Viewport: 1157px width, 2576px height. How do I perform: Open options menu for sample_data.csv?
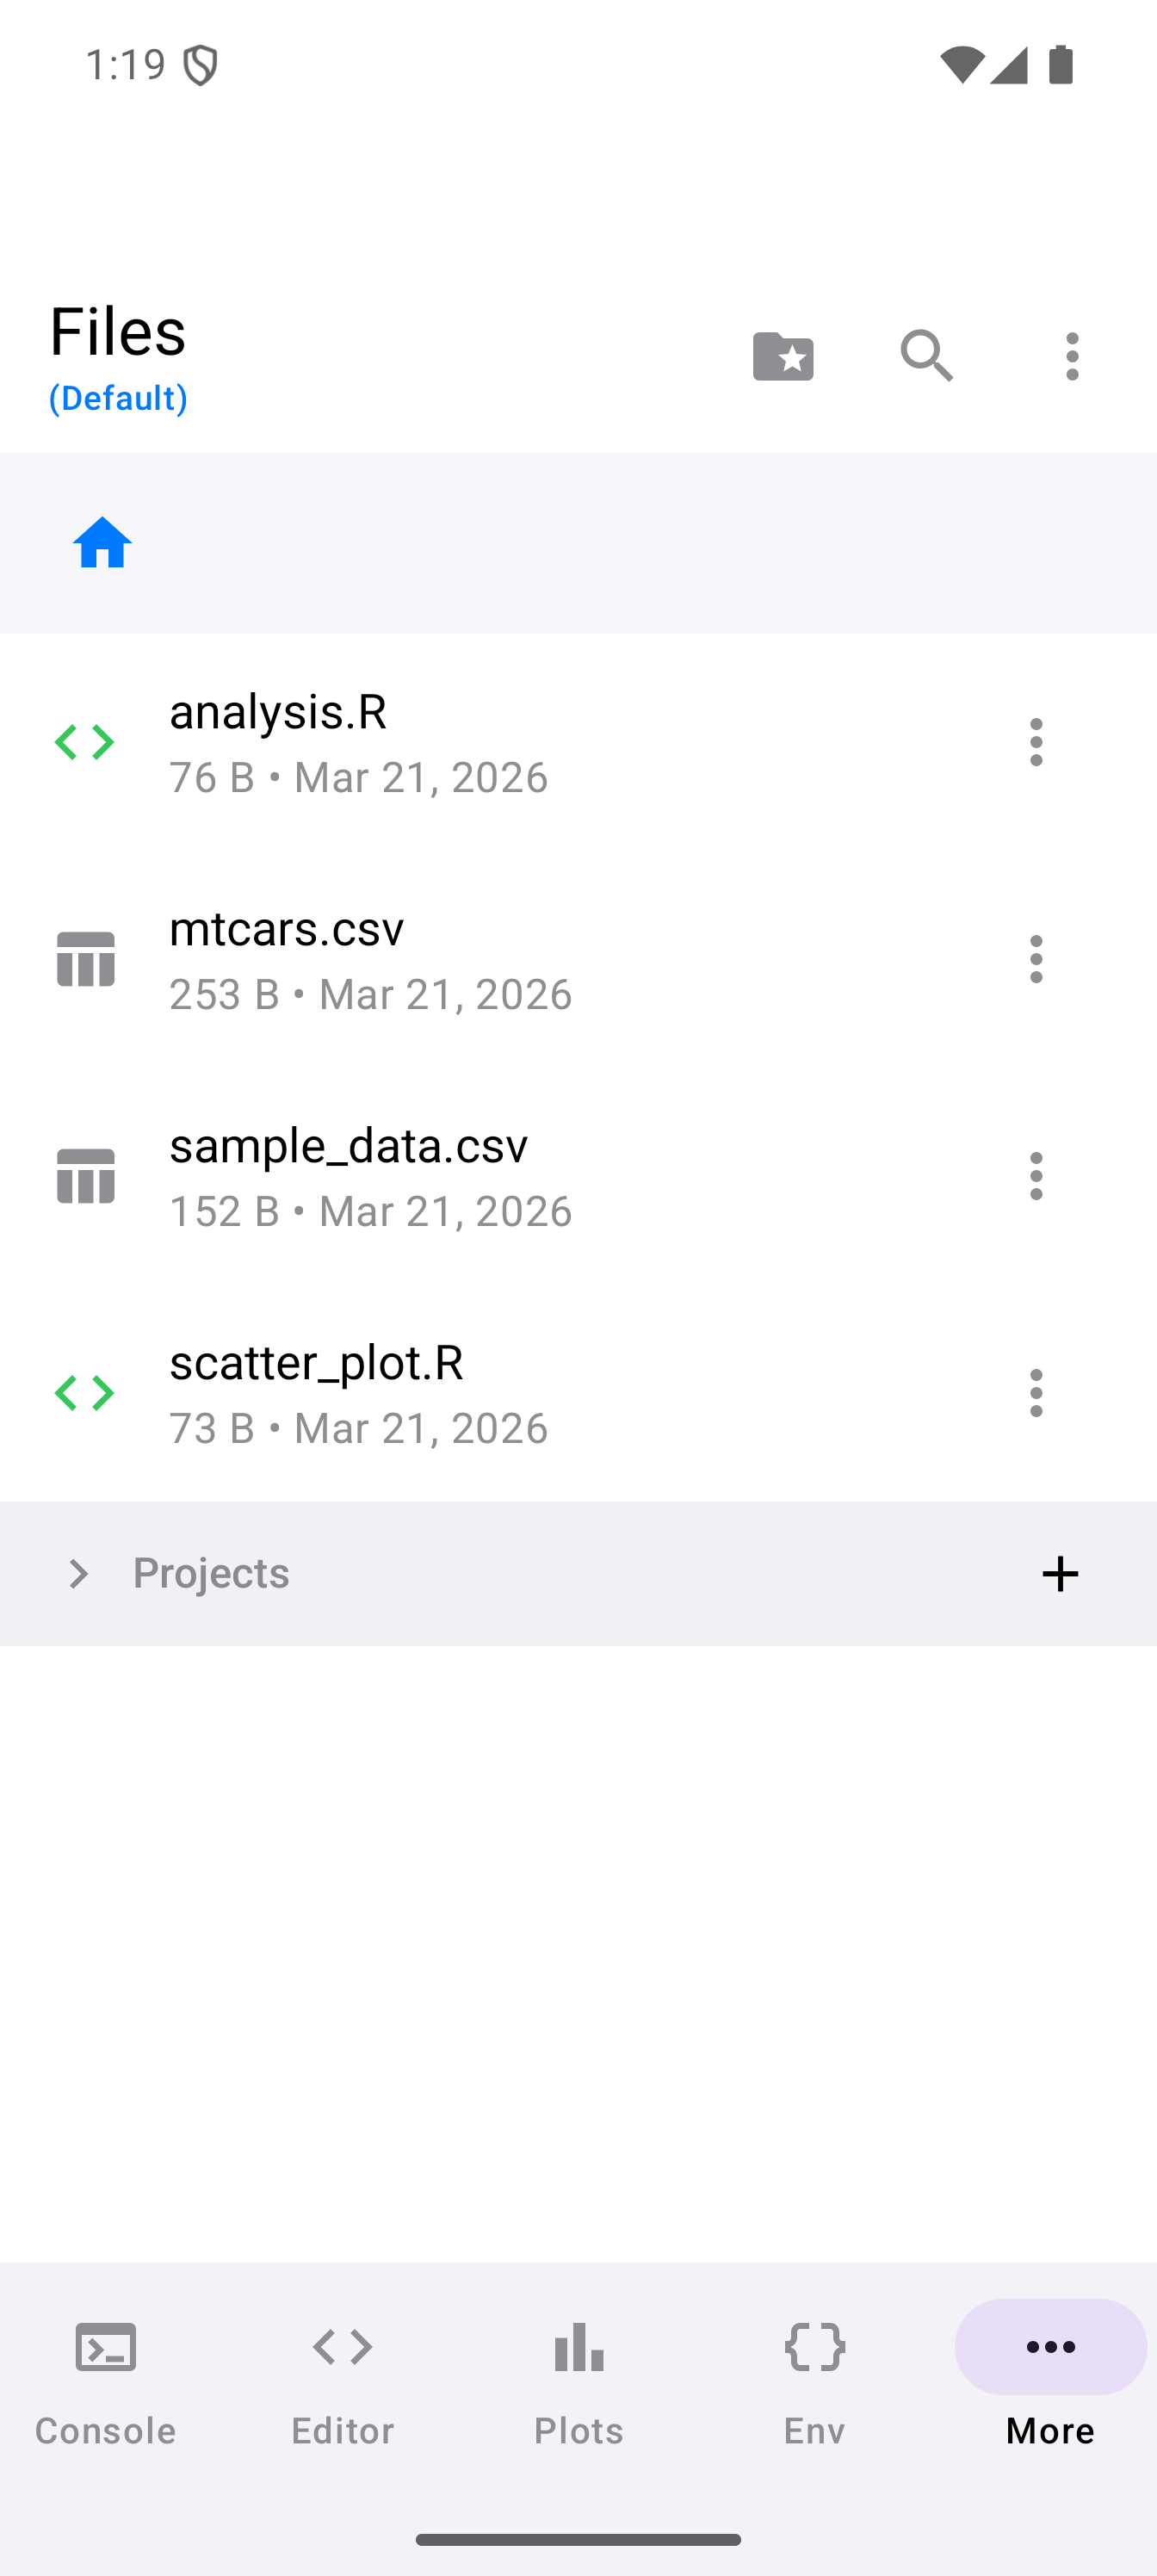(1036, 1176)
